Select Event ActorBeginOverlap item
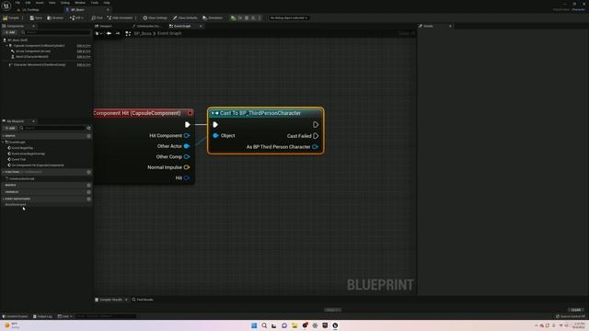 28,154
